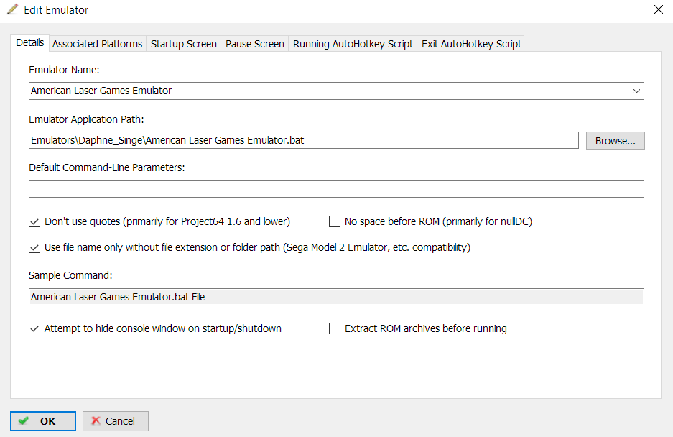Switch to Associated Platforms tab
Image resolution: width=673 pixels, height=437 pixels.
[x=97, y=44]
